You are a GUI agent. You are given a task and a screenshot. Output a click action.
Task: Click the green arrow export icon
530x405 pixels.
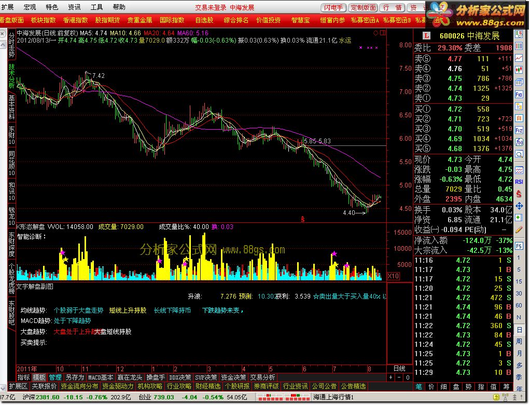[x=519, y=218]
